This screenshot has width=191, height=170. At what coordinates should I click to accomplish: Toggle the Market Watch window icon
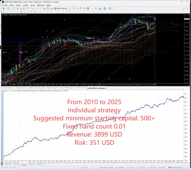point(14,8)
